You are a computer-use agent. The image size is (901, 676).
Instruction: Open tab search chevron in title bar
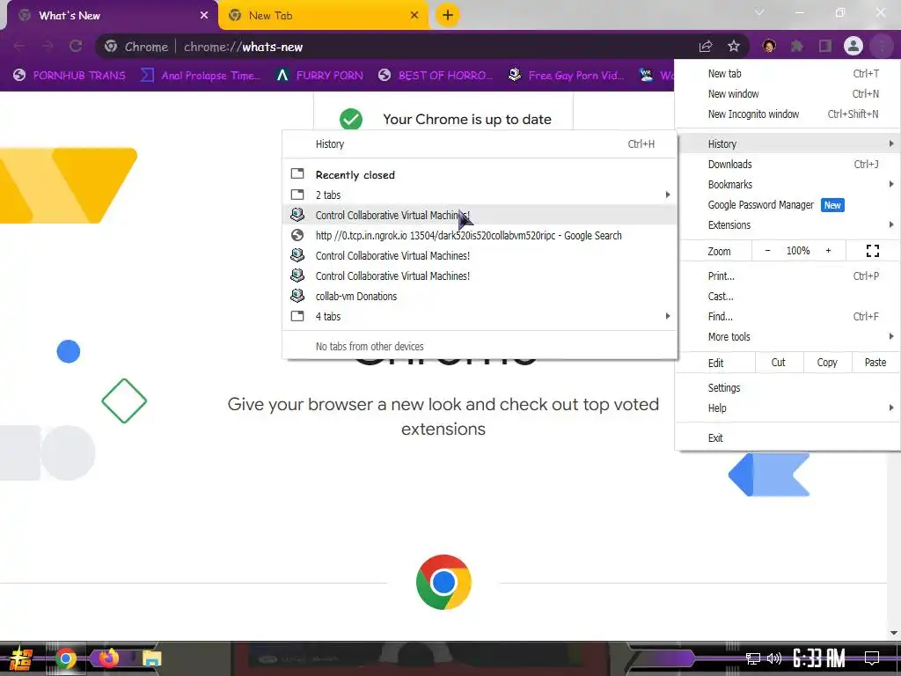[x=759, y=12]
